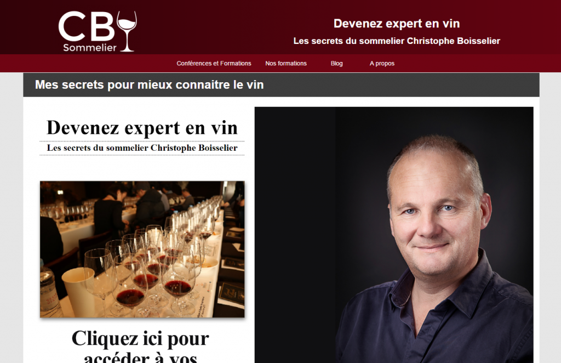Screen dimensions: 561x363
Task: Click black serif subtitle Les secrets du sommelier
Action: [142, 148]
